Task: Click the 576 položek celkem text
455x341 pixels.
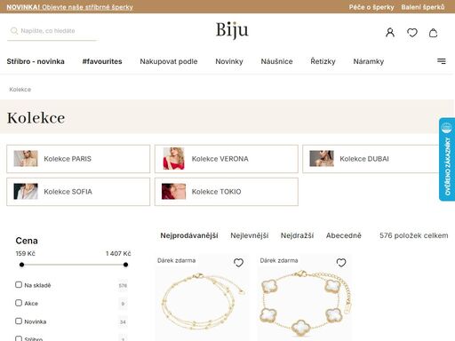Action: click(x=414, y=235)
